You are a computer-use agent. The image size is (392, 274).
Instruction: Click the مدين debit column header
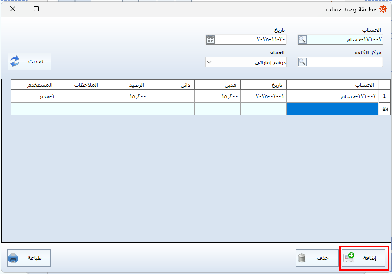click(217, 85)
